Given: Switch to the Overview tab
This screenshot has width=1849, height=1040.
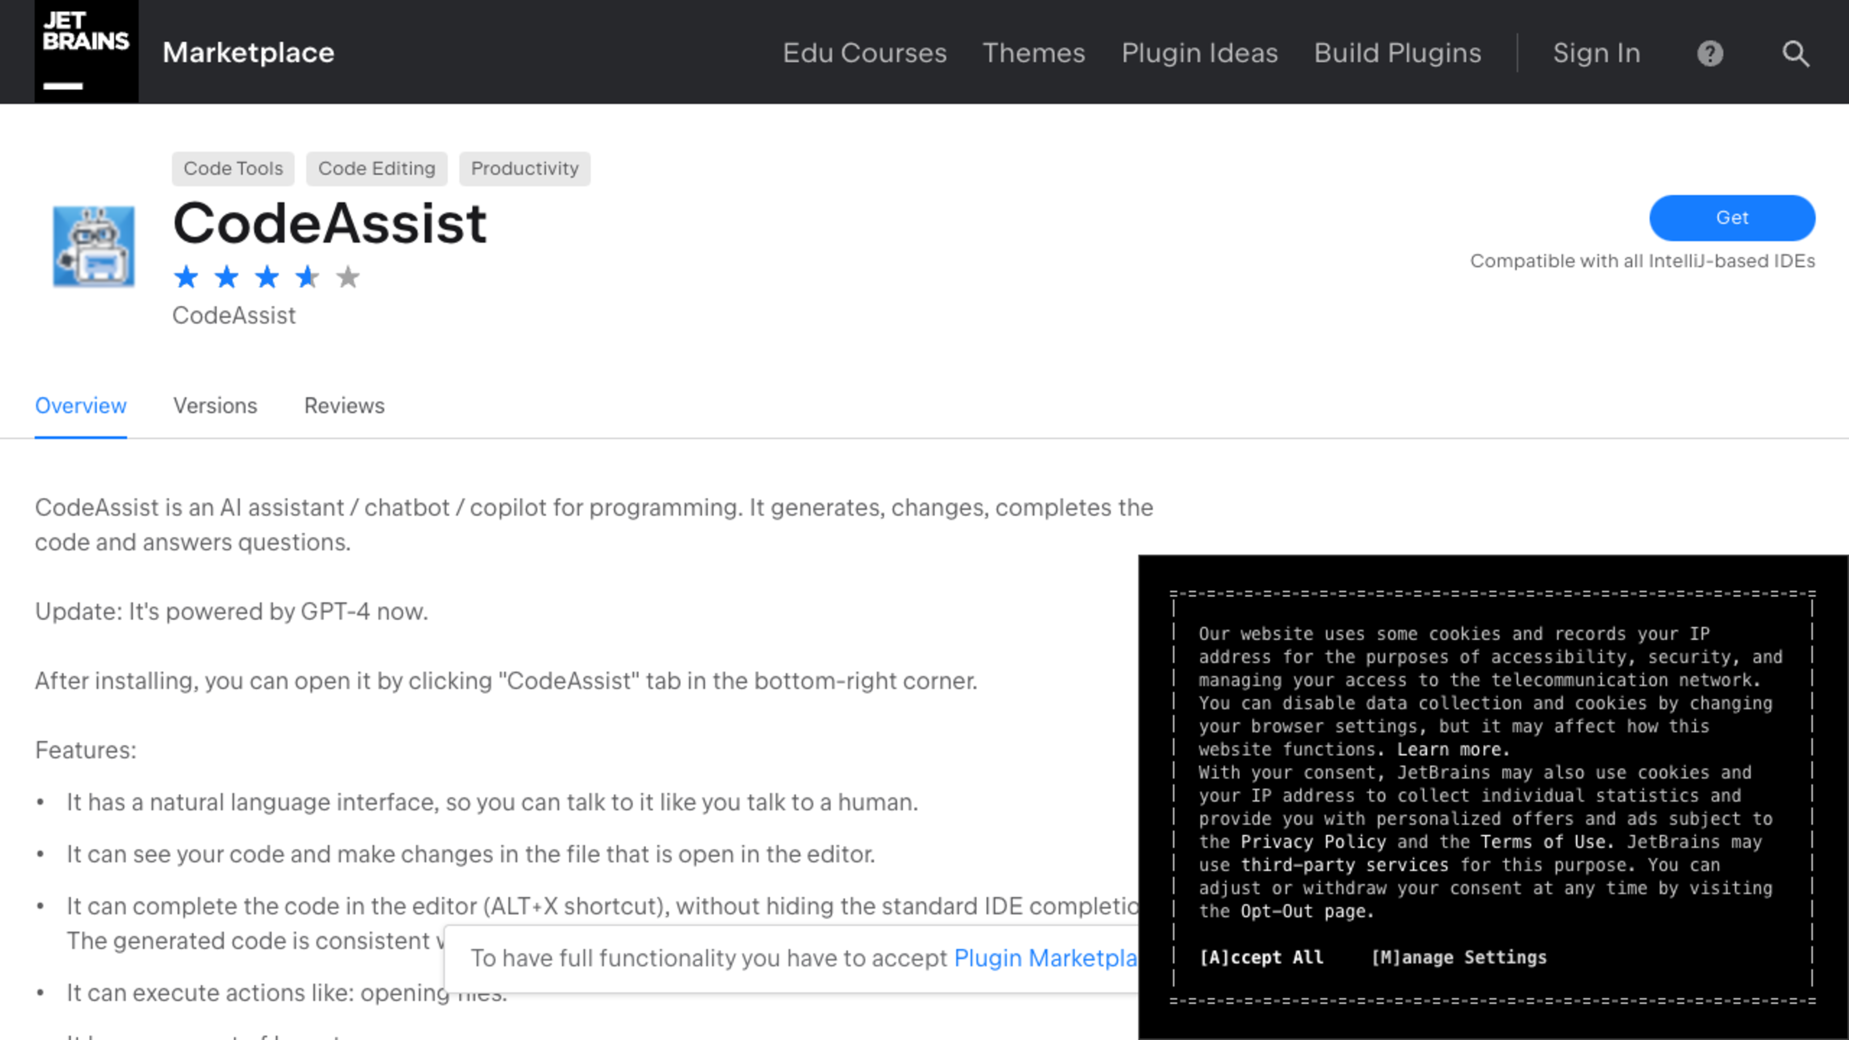Looking at the screenshot, I should [81, 405].
